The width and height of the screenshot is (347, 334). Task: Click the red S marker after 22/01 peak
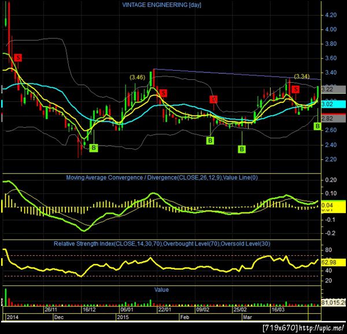pos(163,93)
